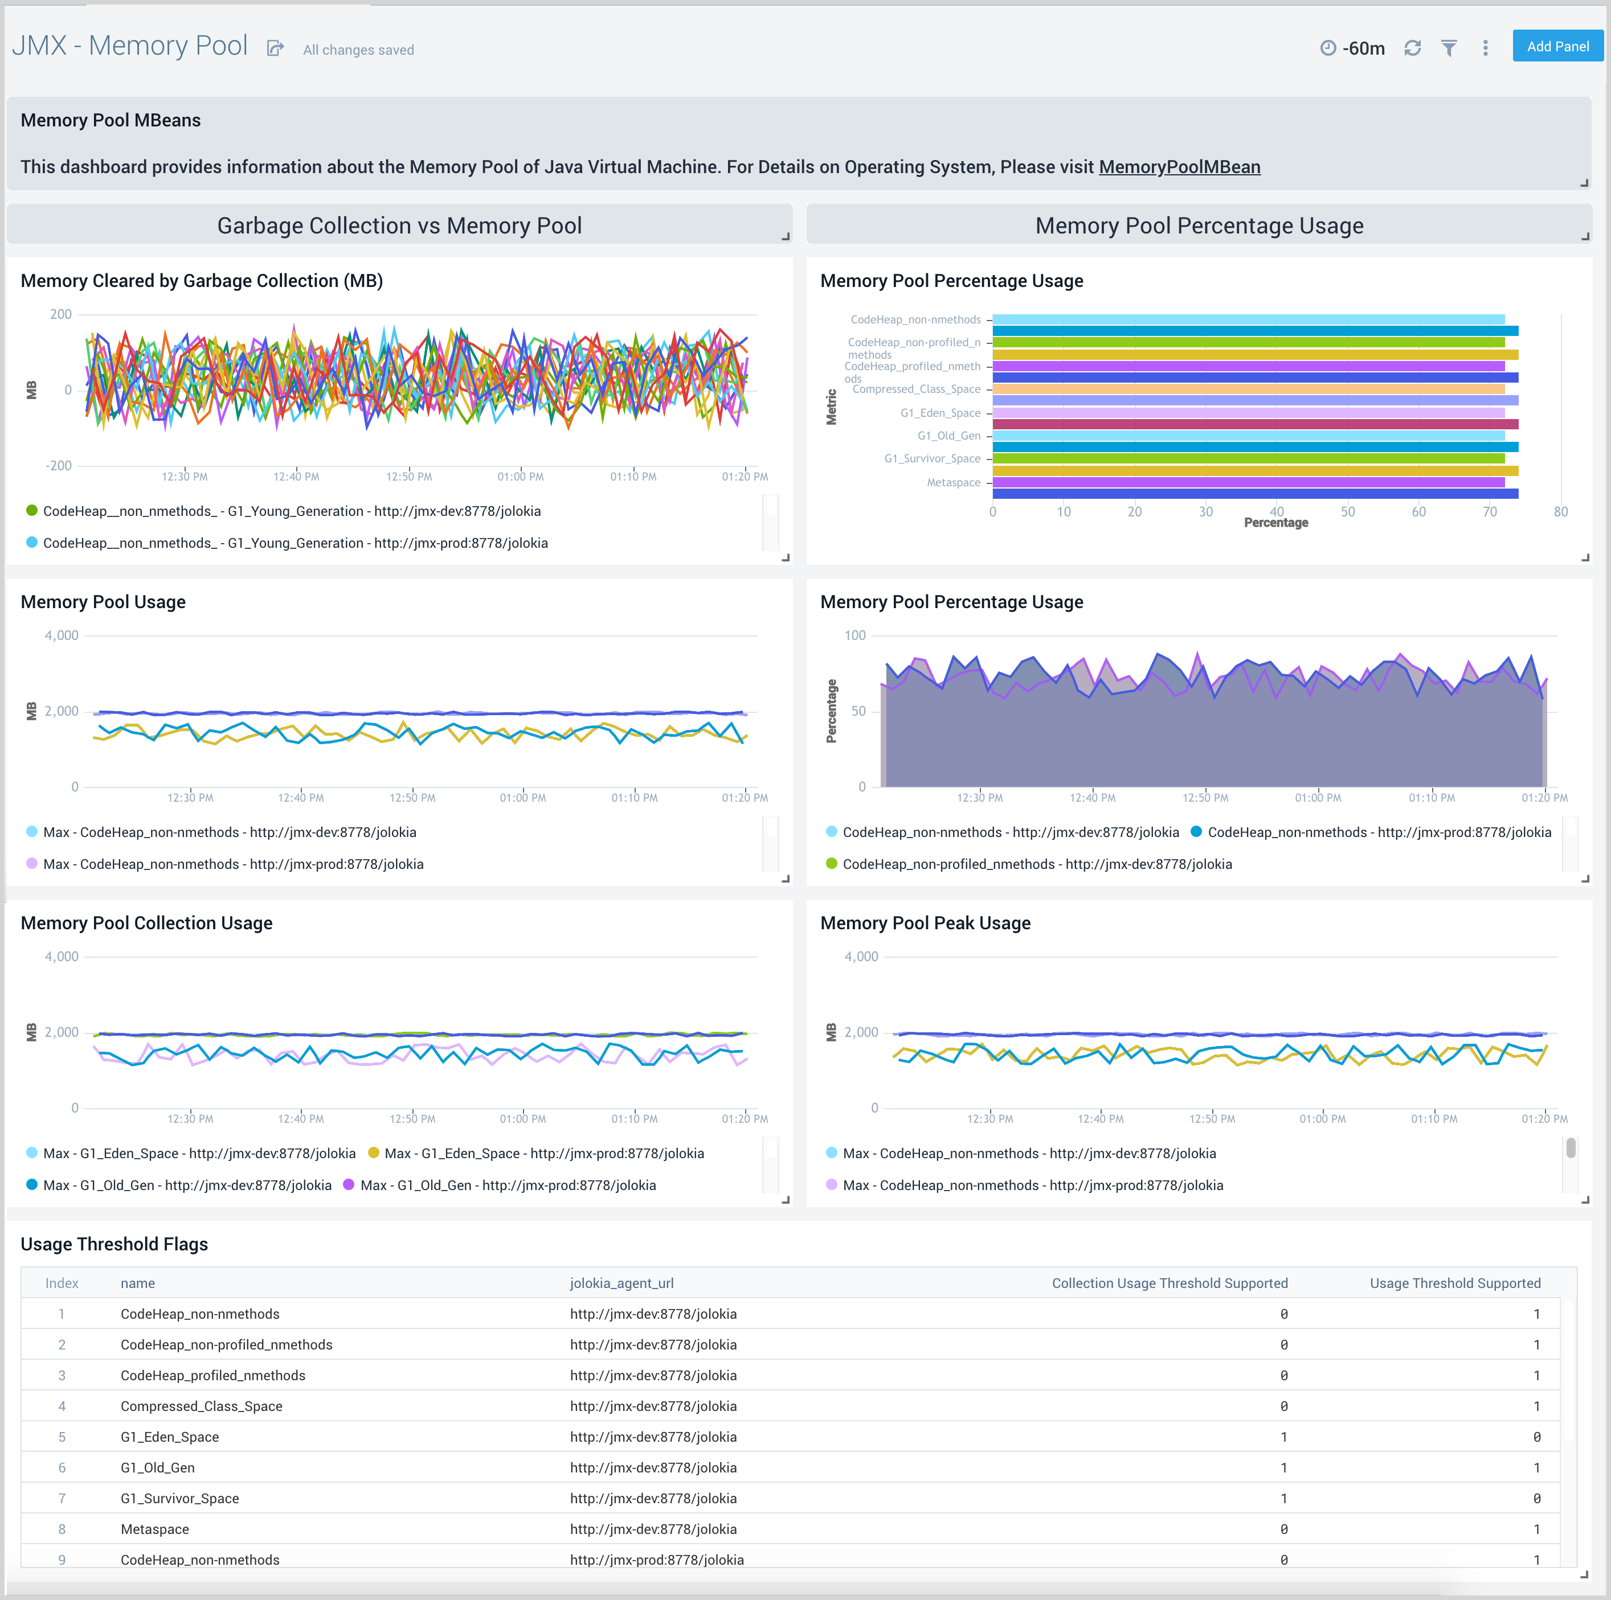
Task: Click the Add Panel button
Action: (x=1557, y=46)
